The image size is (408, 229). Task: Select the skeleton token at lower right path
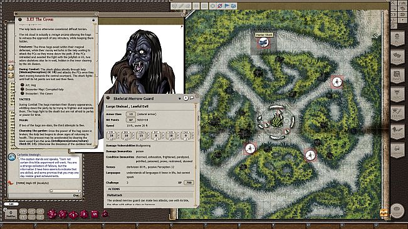310,155
